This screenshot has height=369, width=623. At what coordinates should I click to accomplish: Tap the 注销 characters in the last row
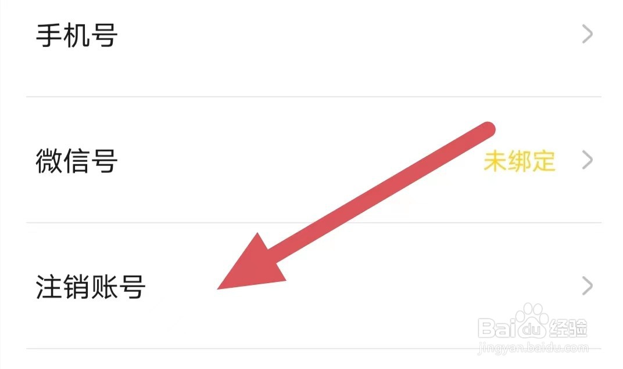click(x=63, y=286)
